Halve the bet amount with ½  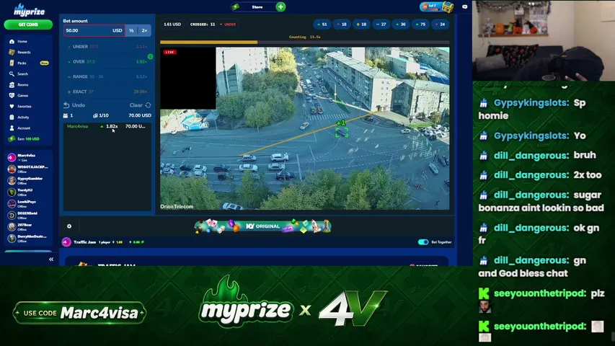pos(131,30)
